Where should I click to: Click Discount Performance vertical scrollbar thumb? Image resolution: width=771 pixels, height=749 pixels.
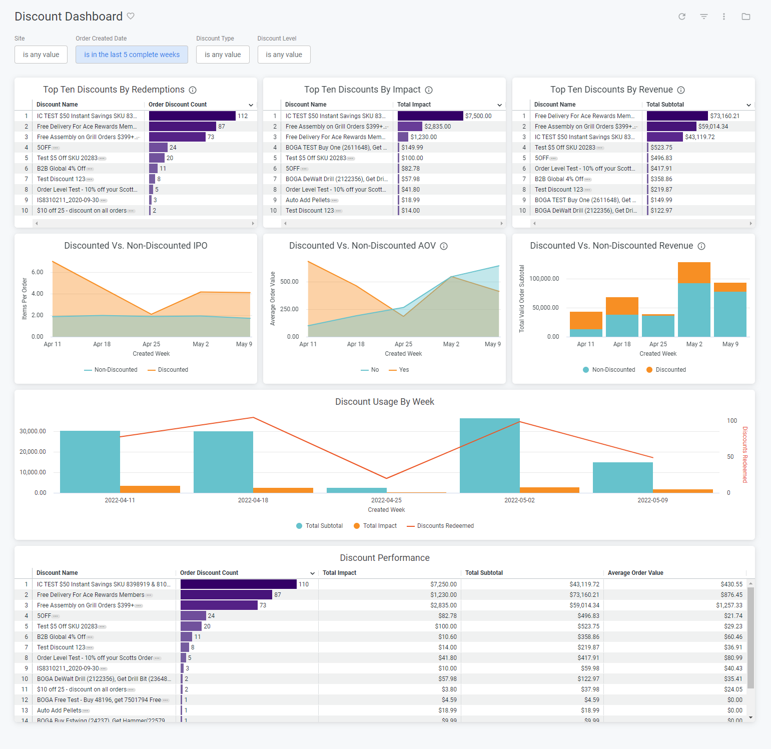(750, 638)
